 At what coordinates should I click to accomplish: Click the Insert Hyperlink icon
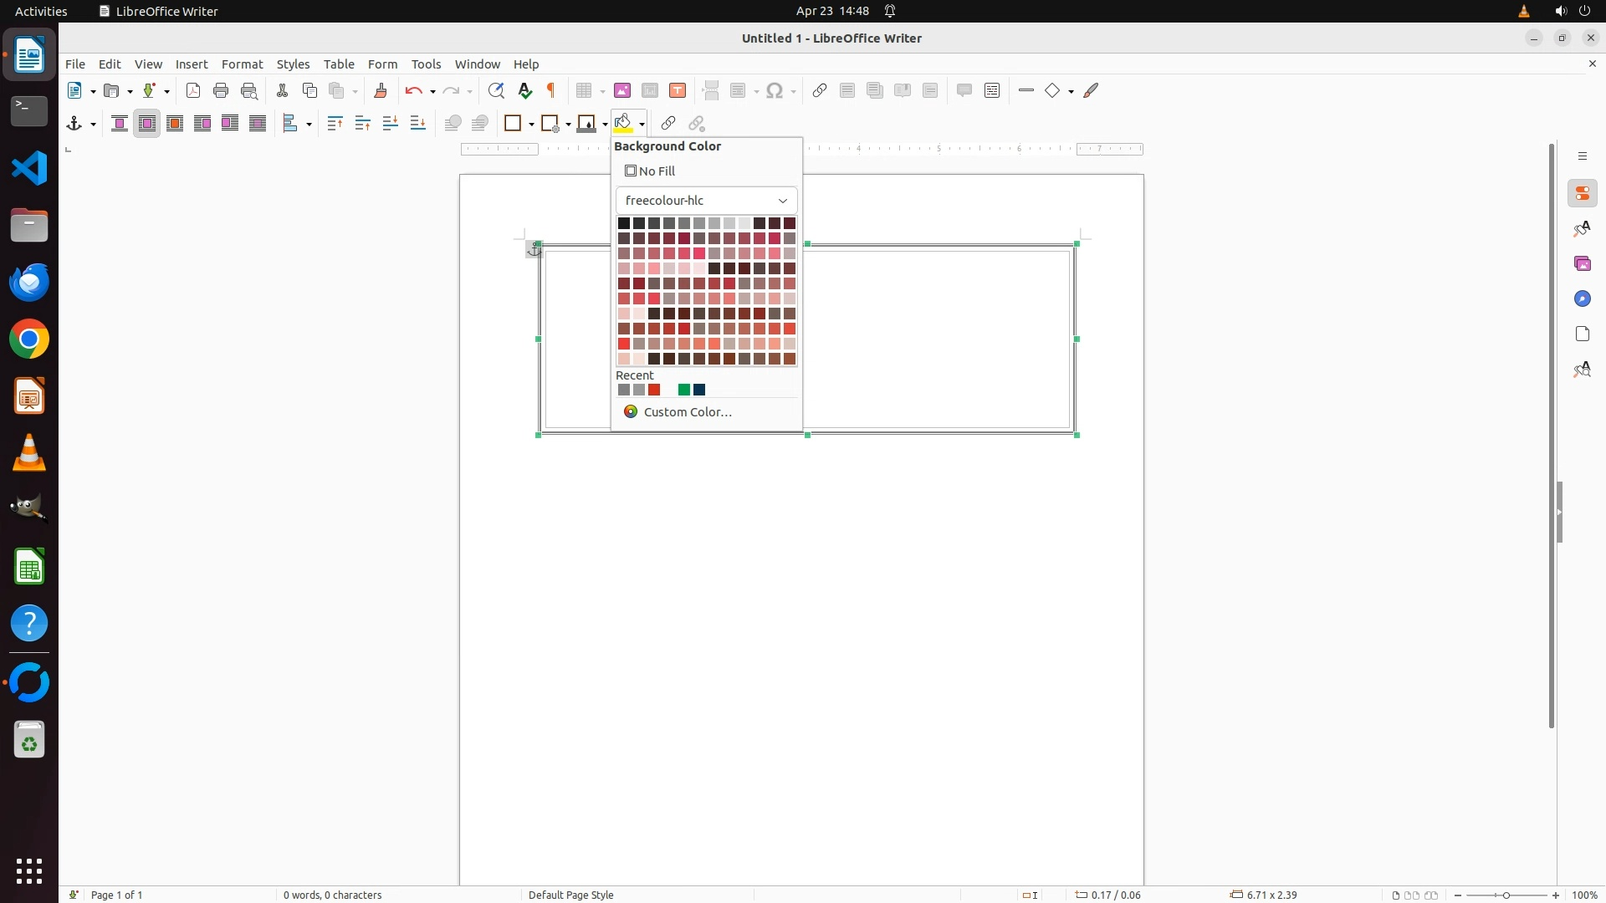tap(820, 91)
